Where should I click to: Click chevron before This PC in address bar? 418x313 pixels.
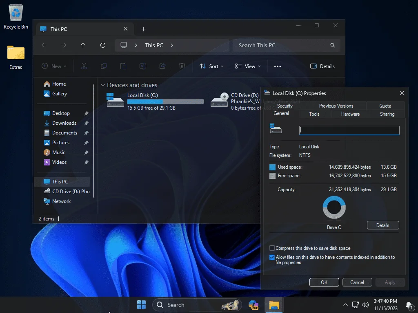coord(136,45)
